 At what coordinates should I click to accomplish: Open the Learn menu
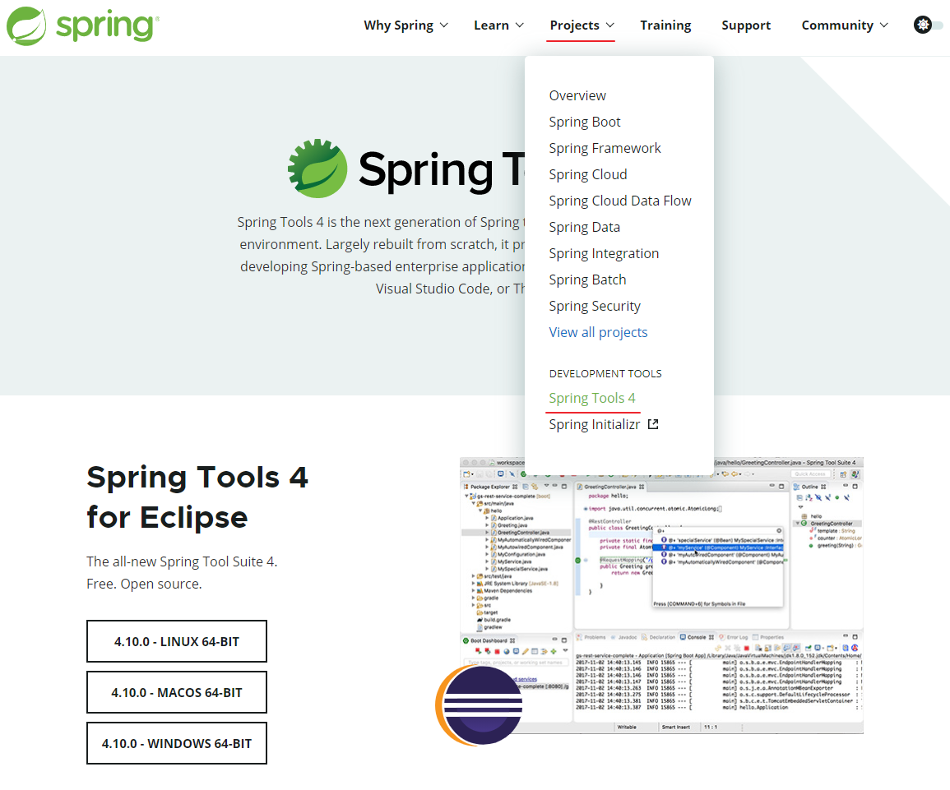coord(491,25)
